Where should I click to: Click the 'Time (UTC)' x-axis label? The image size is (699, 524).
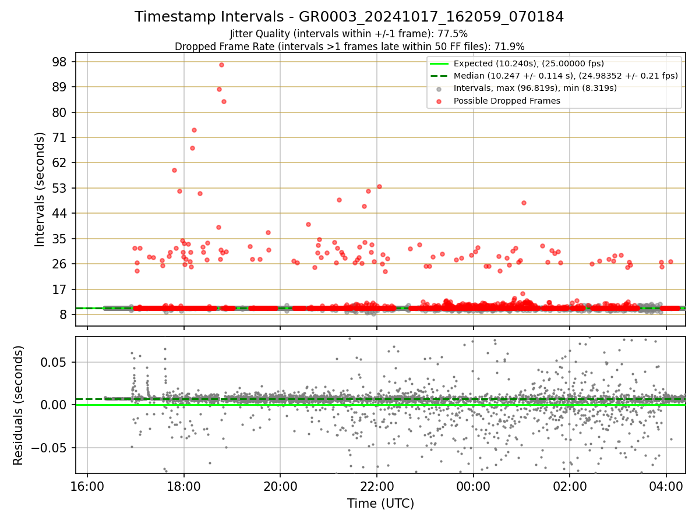(380, 504)
